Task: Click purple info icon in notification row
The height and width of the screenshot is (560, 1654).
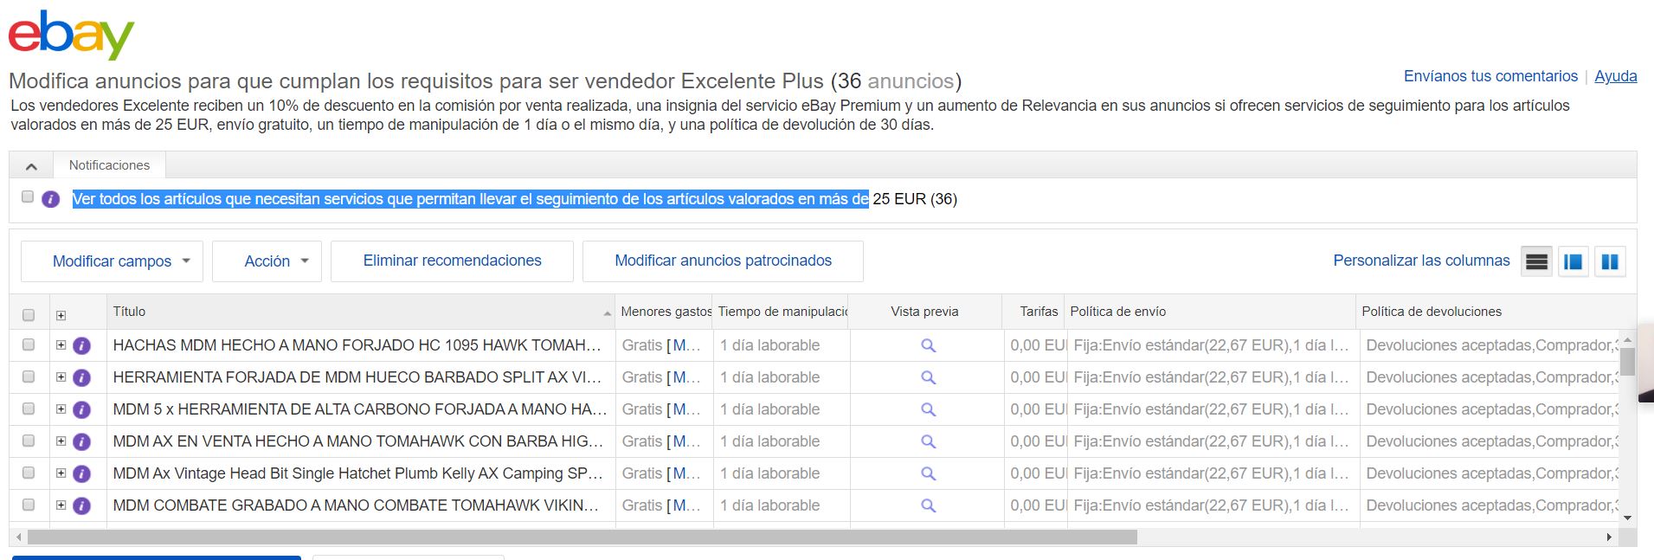Action: [x=51, y=199]
